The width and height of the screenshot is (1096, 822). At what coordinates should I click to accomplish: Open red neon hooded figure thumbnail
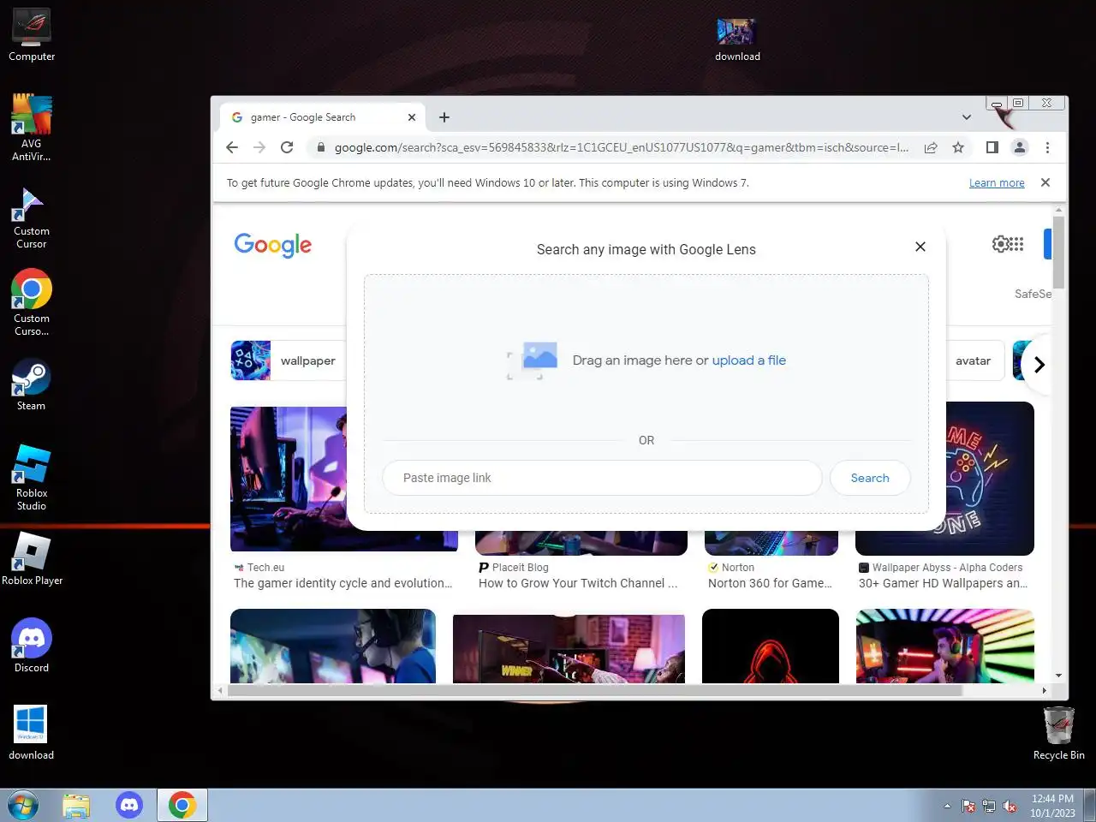[771, 646]
